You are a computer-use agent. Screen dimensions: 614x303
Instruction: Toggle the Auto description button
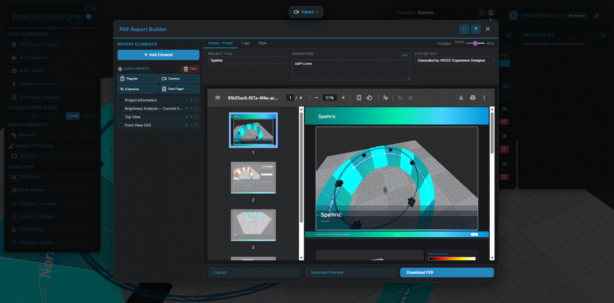click(x=405, y=55)
